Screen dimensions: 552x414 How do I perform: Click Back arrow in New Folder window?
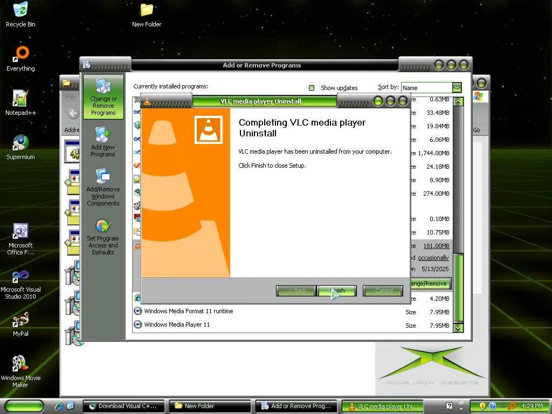73,113
